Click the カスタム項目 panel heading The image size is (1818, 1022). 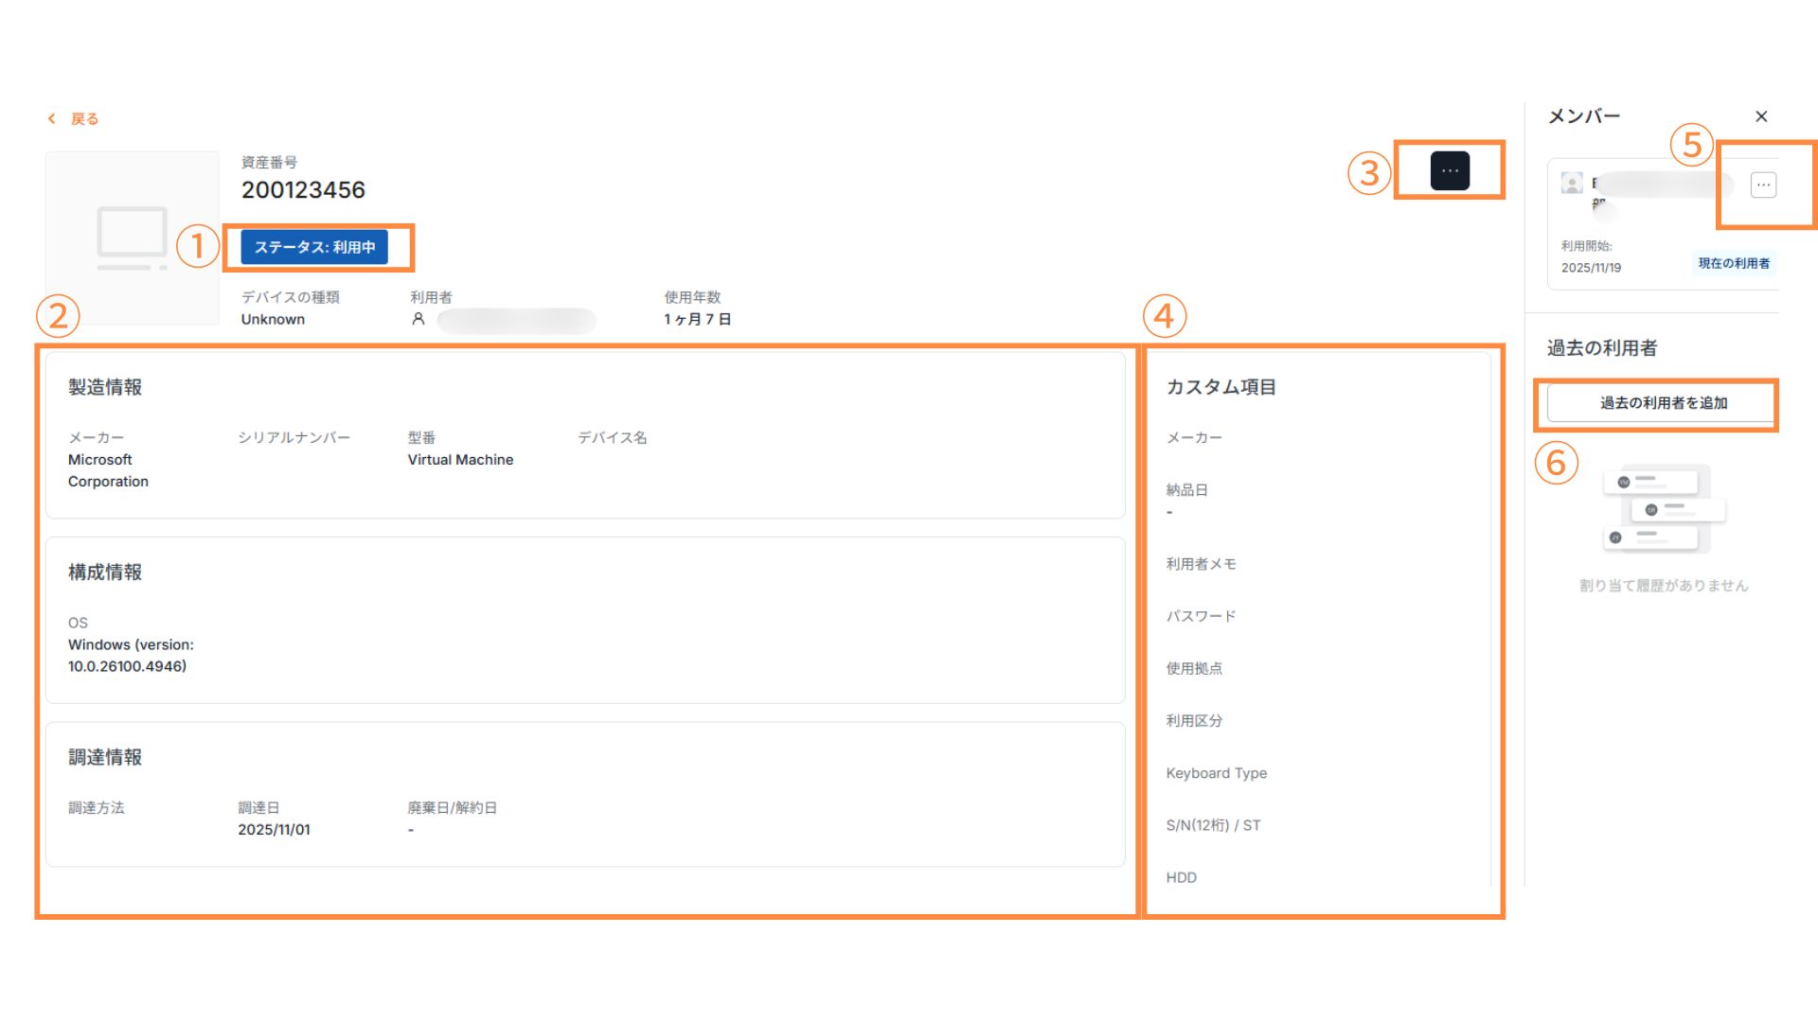(1221, 387)
